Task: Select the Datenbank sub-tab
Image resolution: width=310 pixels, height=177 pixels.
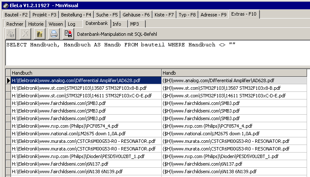Action: (x=97, y=23)
